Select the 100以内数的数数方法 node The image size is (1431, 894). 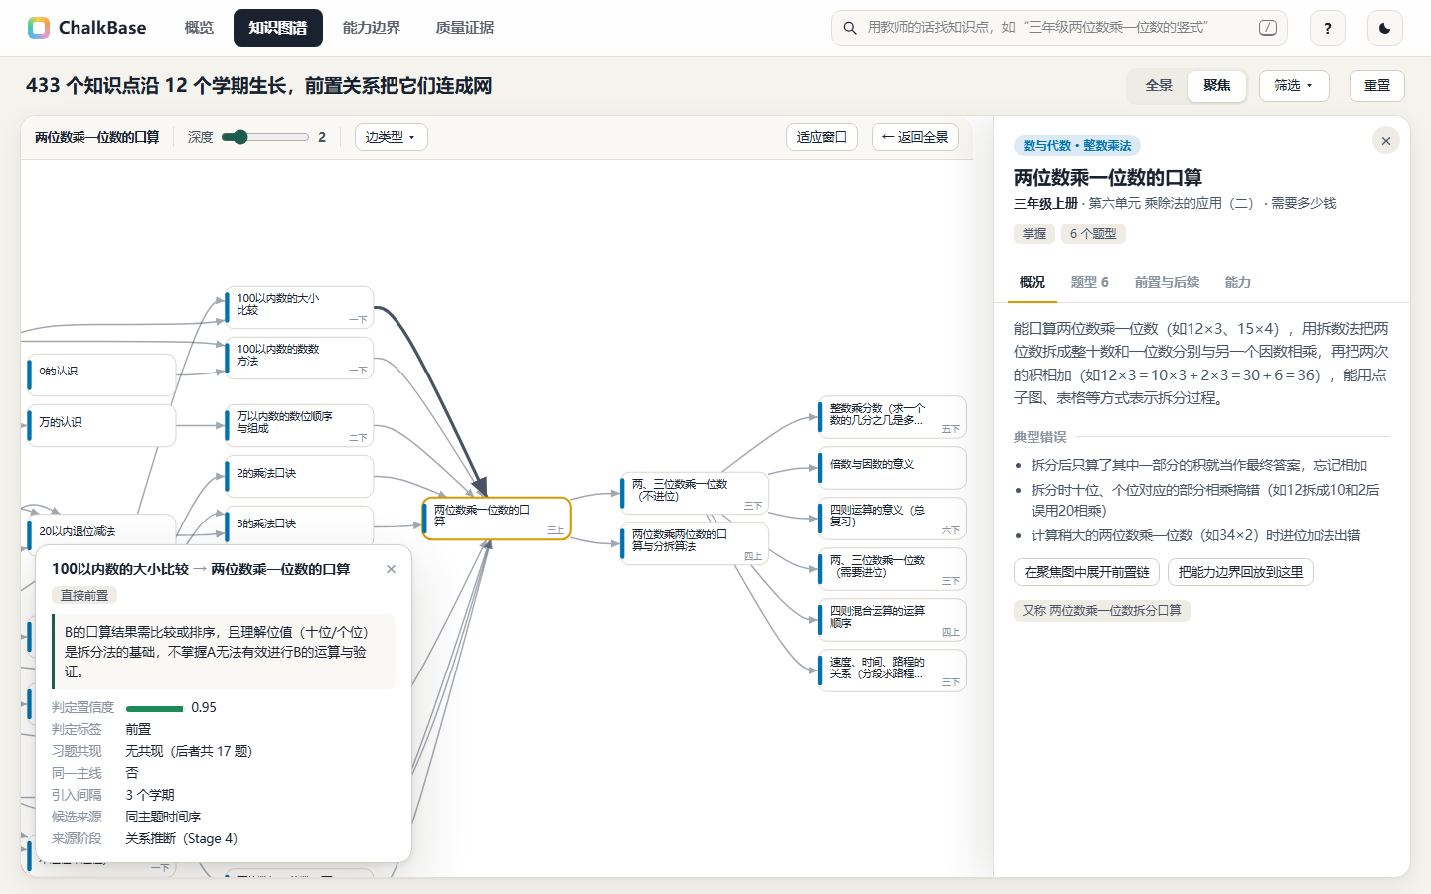coord(299,358)
